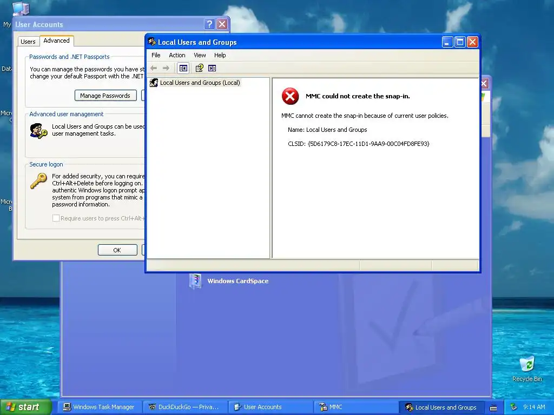554x415 pixels.
Task: Select Local Users and Groups (Local) tree node
Action: click(x=200, y=83)
